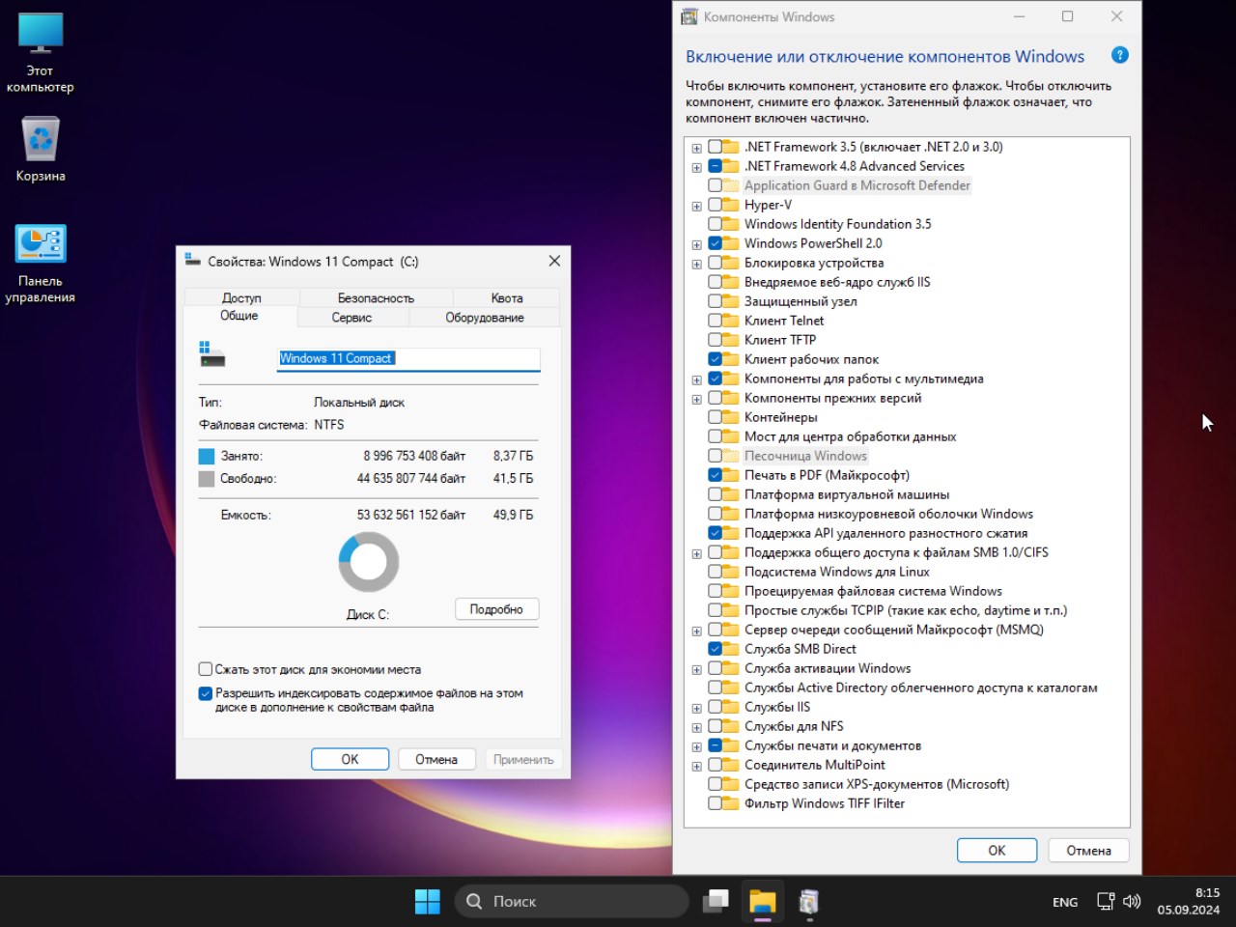Click the drive icon in Properties
Image resolution: width=1236 pixels, height=927 pixels.
click(x=211, y=354)
